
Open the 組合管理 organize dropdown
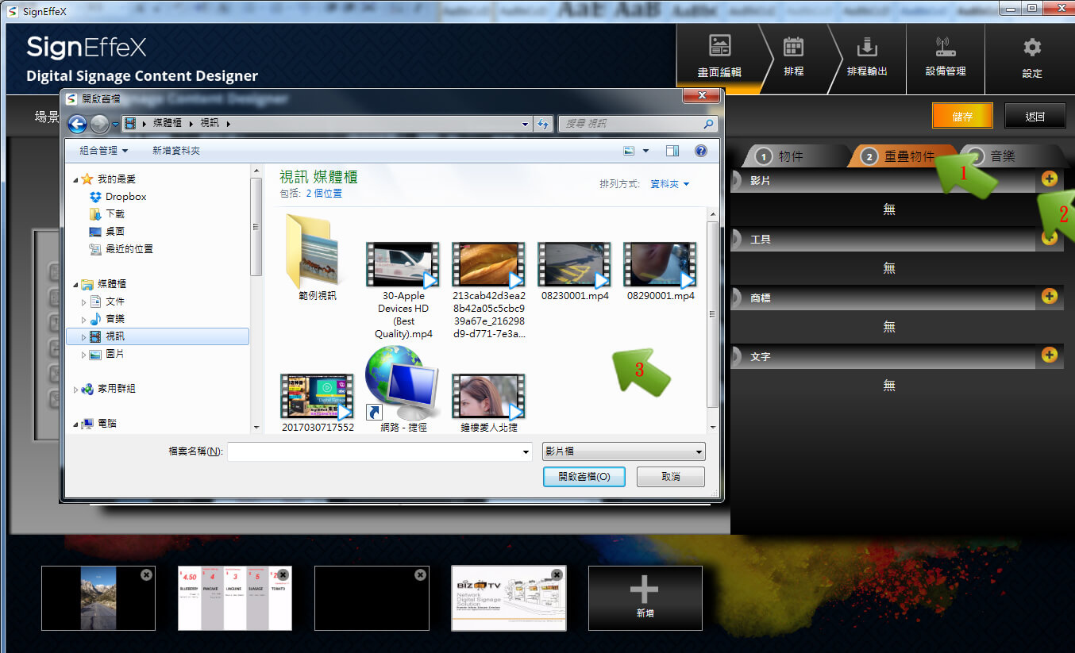104,151
